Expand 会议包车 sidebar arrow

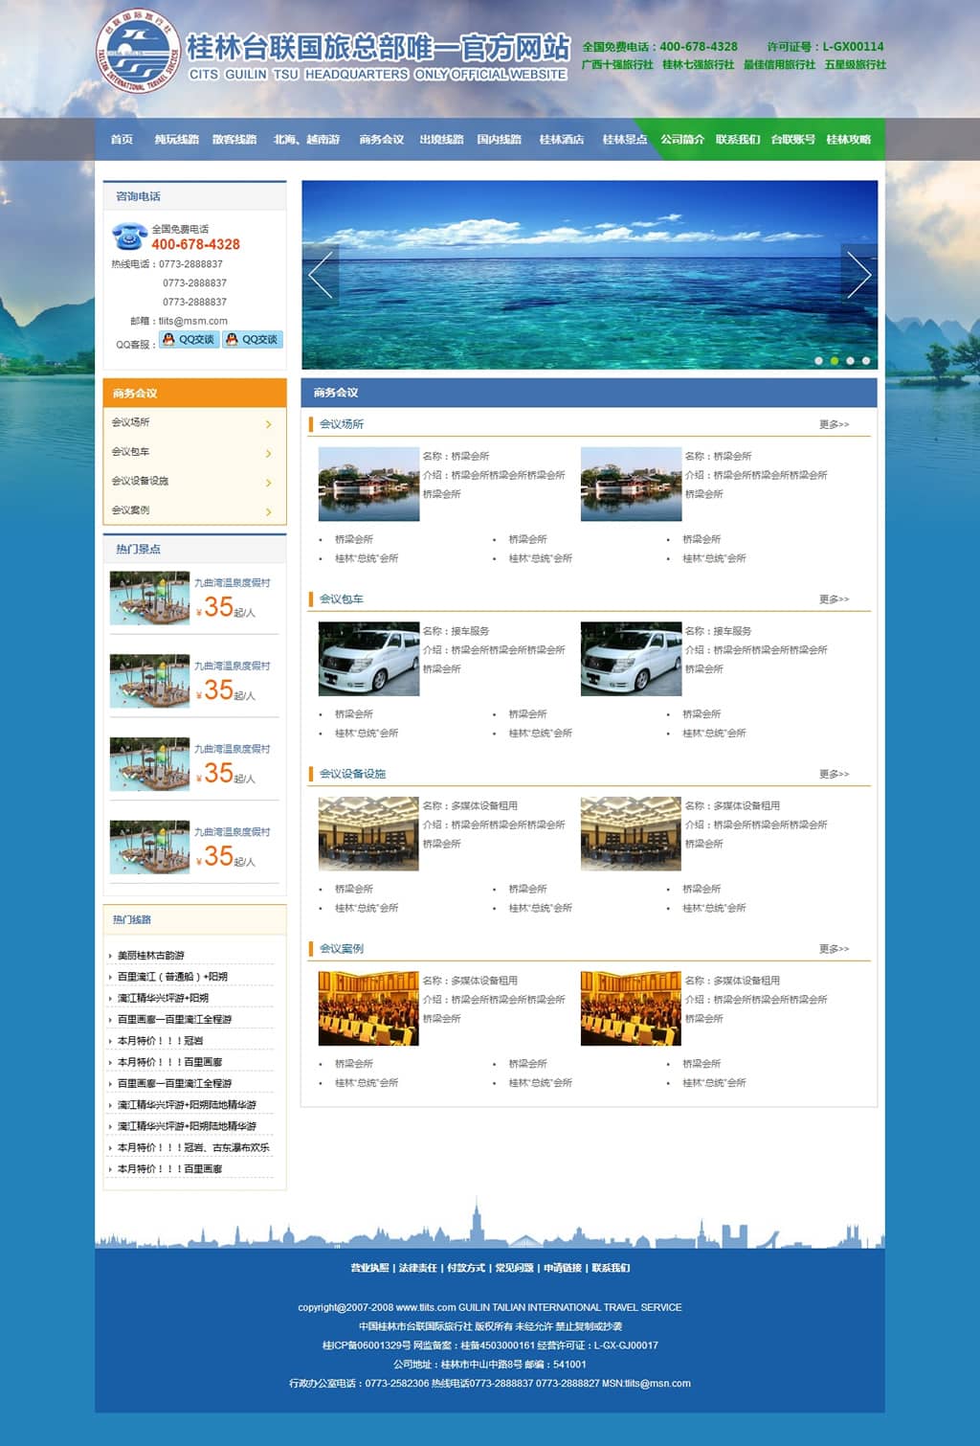click(268, 454)
